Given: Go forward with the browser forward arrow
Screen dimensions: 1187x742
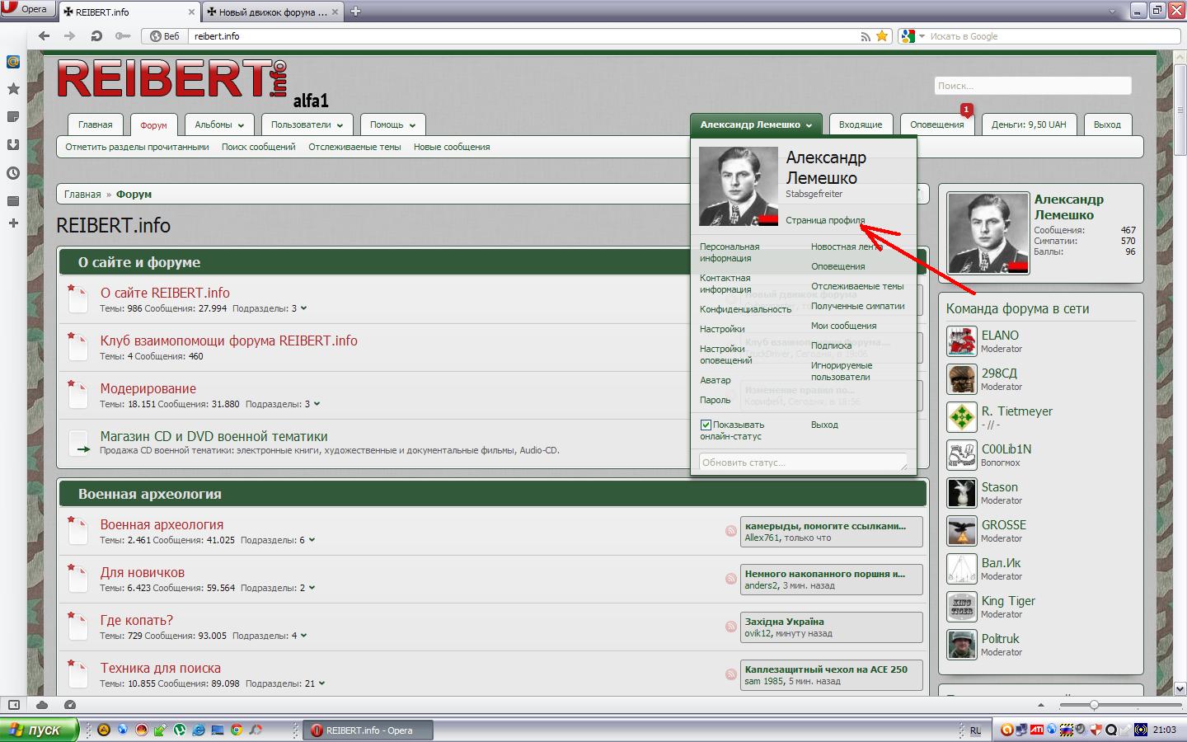Looking at the screenshot, I should pos(70,36).
